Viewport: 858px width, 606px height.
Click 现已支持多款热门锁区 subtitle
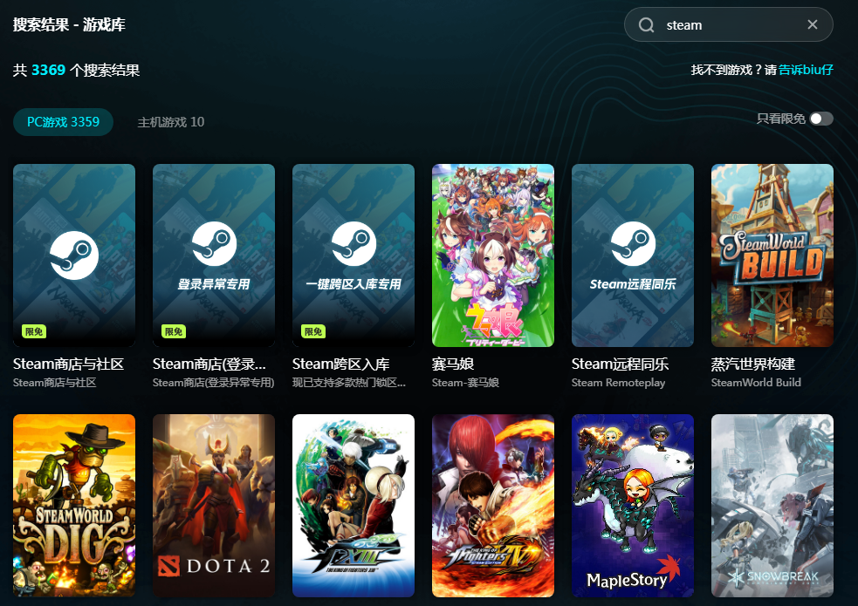(x=349, y=383)
